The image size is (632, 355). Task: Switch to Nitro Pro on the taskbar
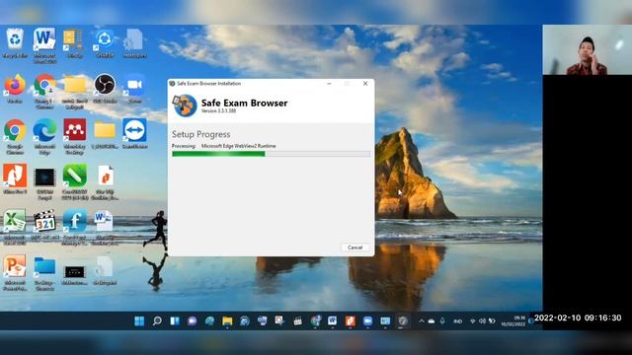pos(350,320)
